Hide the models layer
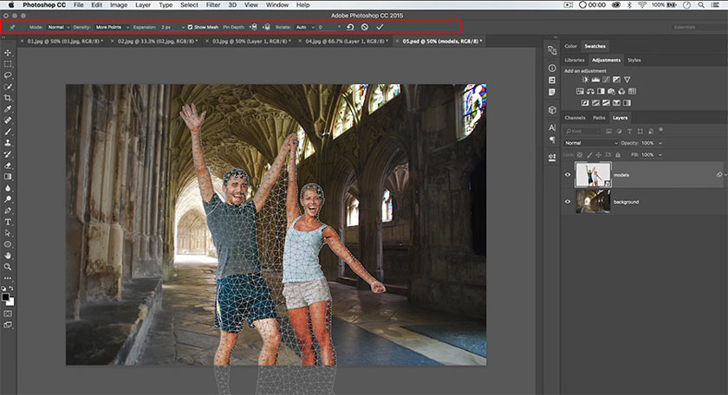The height and width of the screenshot is (395, 728). (569, 174)
